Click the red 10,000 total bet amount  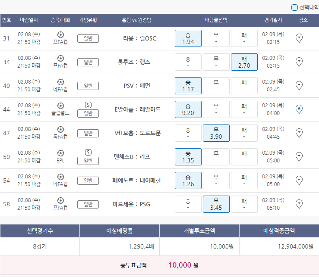tap(180, 265)
